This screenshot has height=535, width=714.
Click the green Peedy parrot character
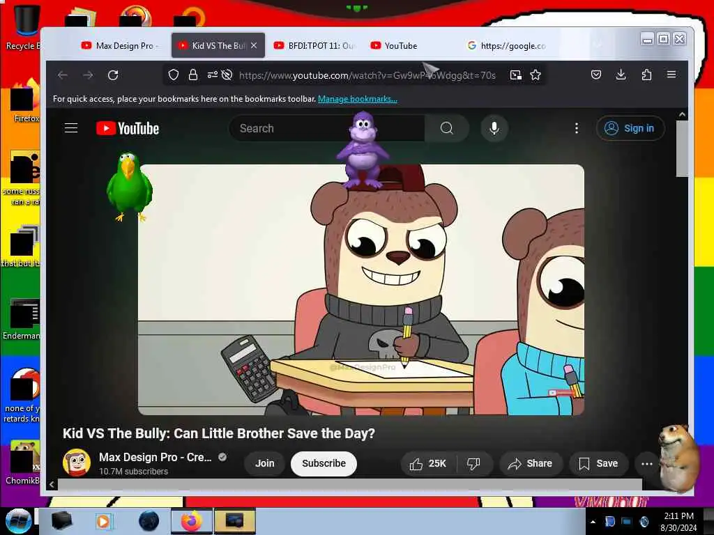129,187
